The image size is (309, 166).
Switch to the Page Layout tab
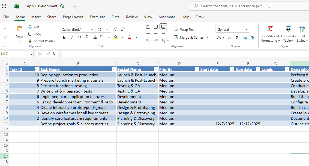(73, 17)
